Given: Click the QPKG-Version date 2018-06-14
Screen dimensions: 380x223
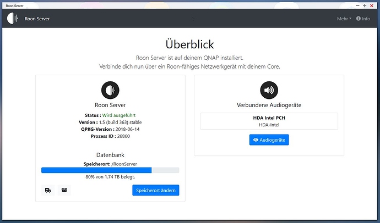Looking at the screenshot, I should click(127, 129).
